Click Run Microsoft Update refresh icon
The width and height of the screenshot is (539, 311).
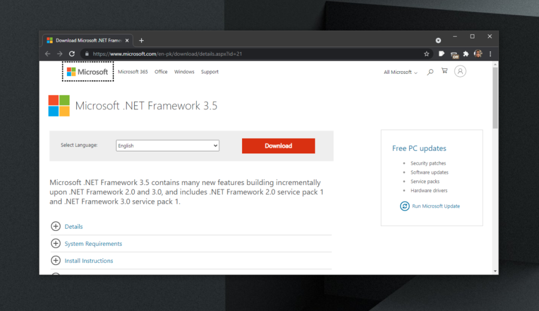[404, 206]
